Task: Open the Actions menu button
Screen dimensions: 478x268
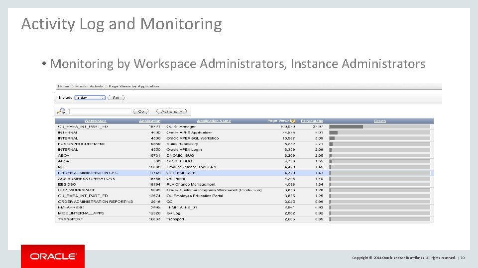Action: point(171,111)
